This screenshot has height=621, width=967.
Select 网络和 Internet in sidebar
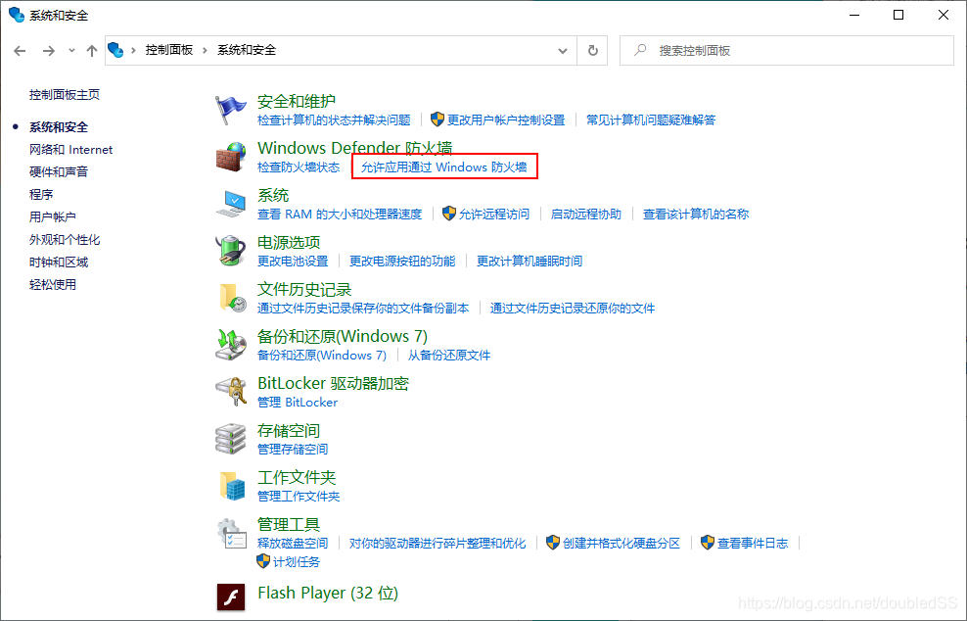[70, 150]
